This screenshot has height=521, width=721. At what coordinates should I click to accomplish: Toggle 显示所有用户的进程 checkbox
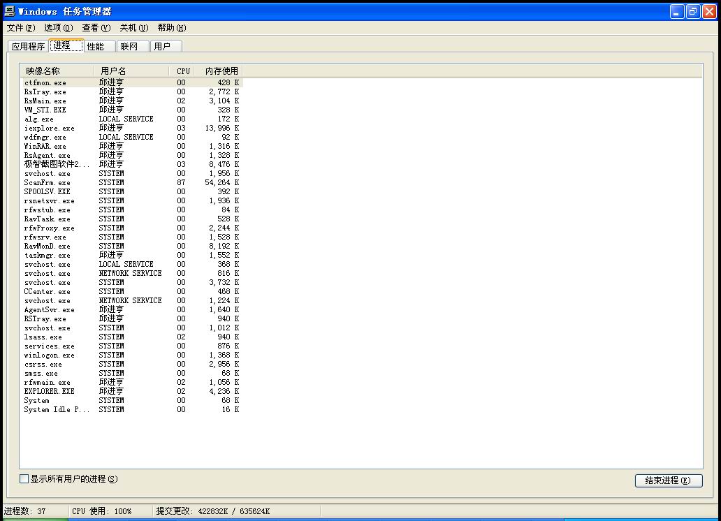pos(24,479)
